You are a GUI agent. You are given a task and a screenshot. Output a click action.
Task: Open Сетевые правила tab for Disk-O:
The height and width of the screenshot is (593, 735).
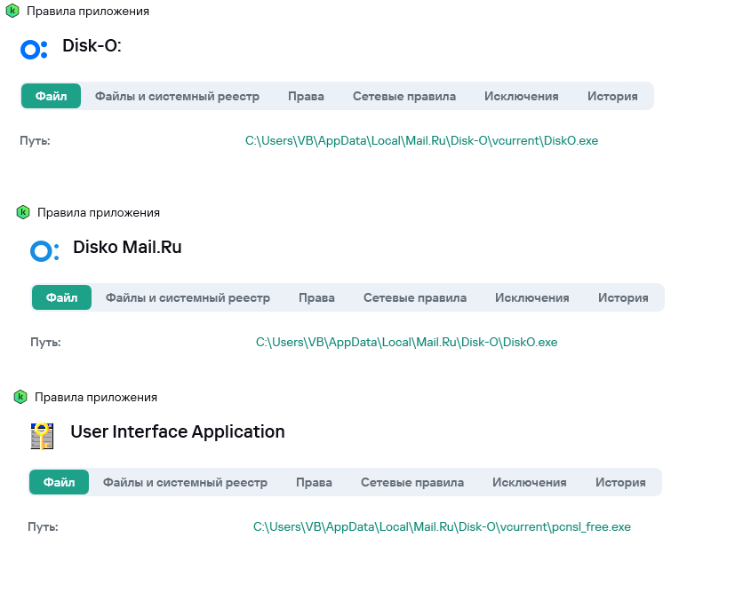pos(403,97)
